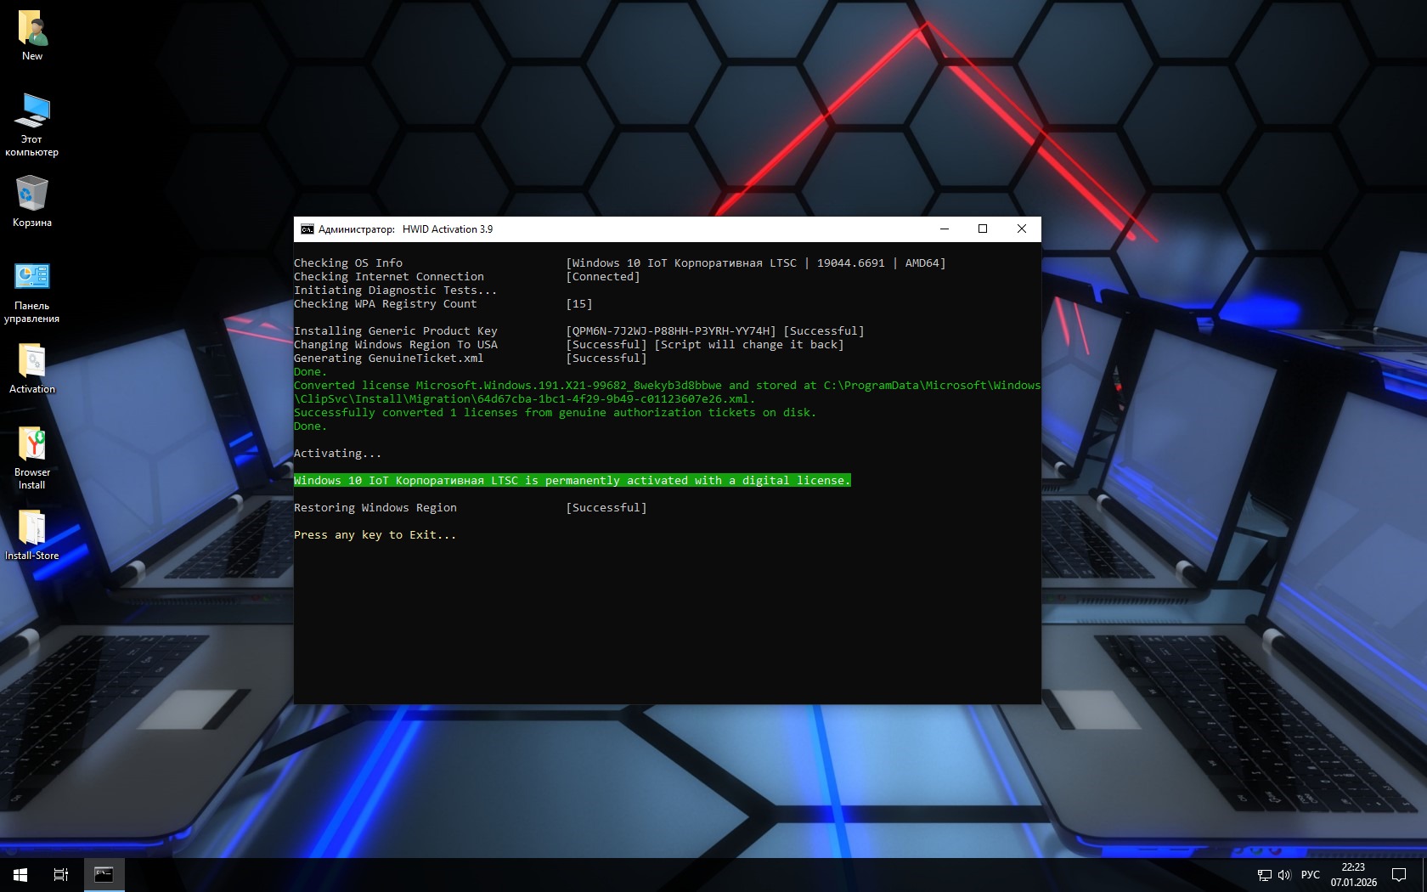Image resolution: width=1427 pixels, height=892 pixels.
Task: Maximize the HWID Activation window
Action: pos(983,229)
